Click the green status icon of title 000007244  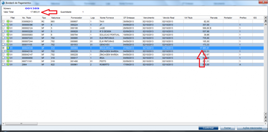tap(8, 41)
